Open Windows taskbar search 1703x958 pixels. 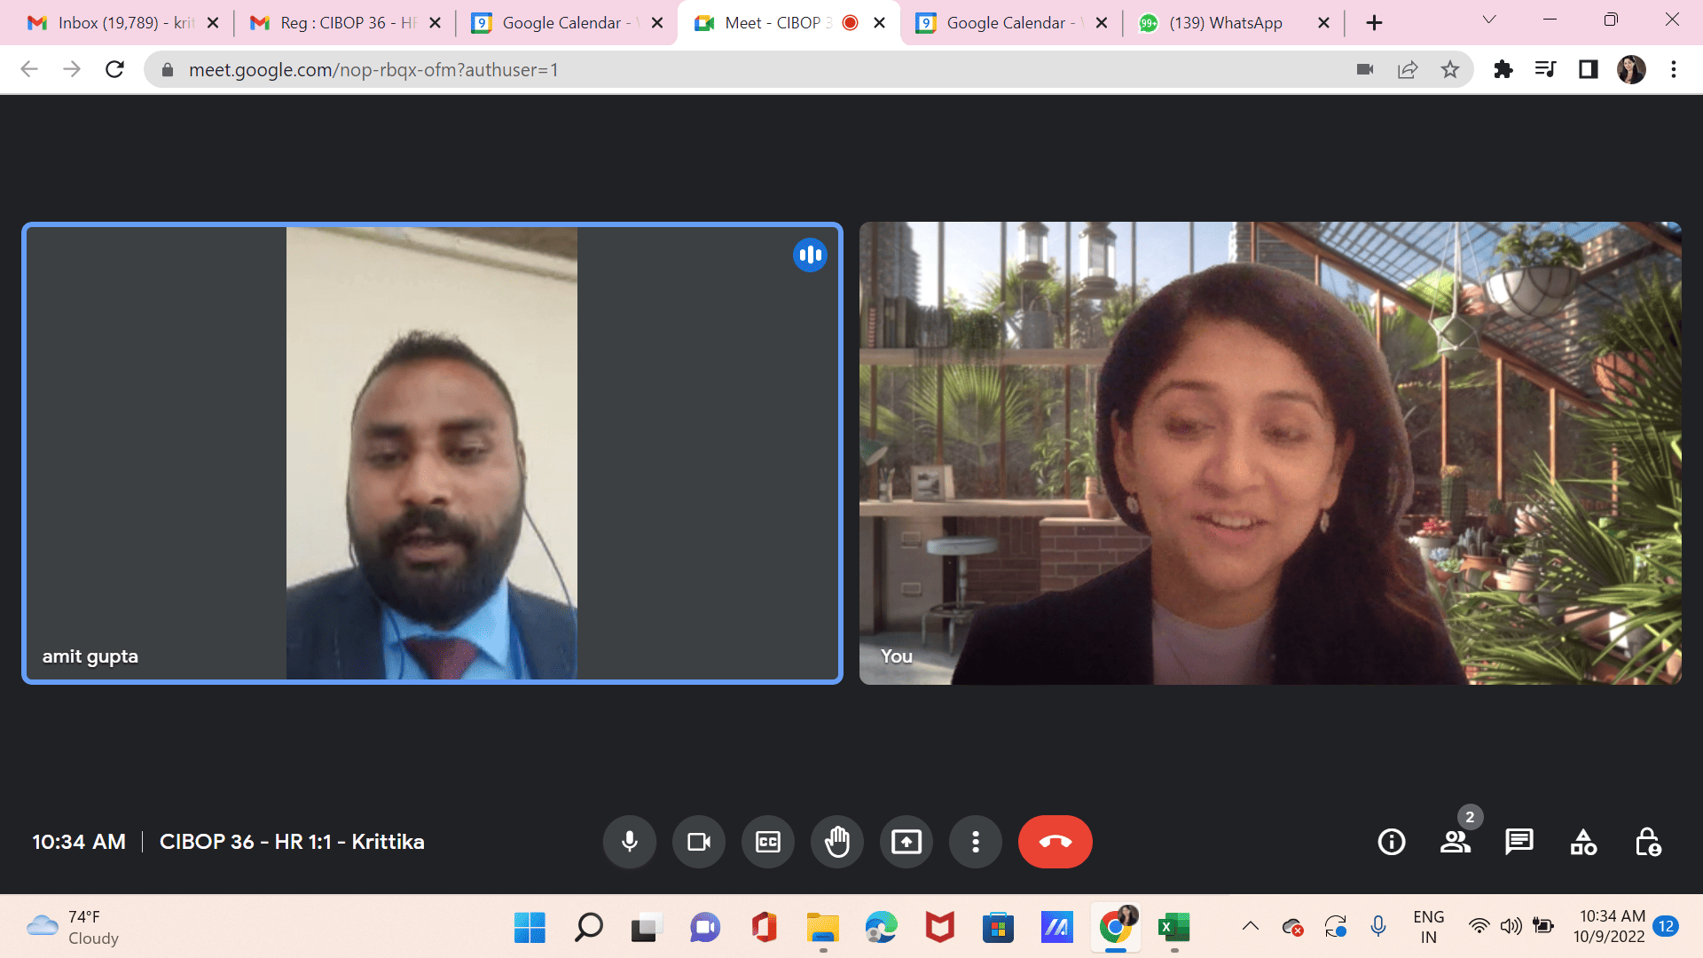588,928
